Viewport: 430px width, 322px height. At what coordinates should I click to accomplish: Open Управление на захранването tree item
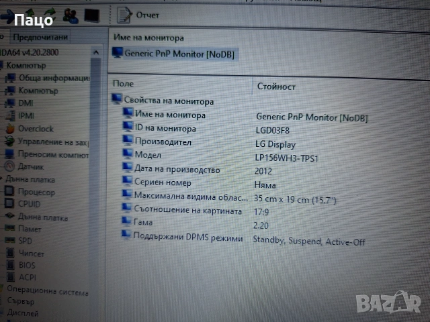point(47,142)
